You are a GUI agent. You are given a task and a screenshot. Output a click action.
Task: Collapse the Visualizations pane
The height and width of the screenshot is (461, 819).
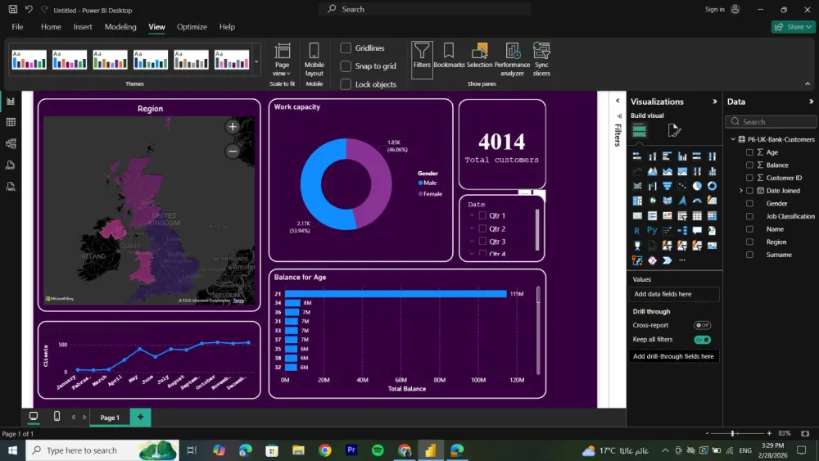pos(714,102)
